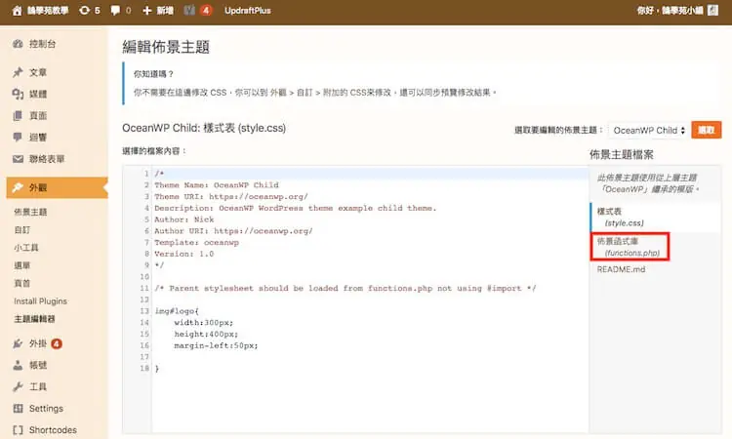Click the media 媒體 icon
This screenshot has width=732, height=439.
(18, 95)
